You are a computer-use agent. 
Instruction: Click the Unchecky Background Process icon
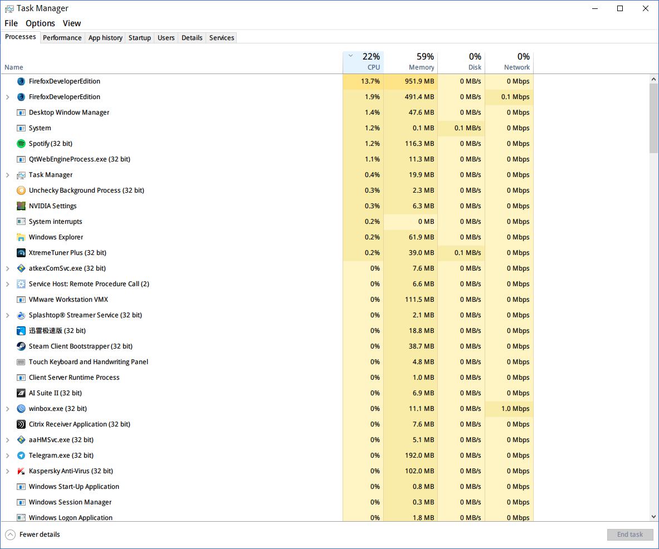(x=21, y=190)
